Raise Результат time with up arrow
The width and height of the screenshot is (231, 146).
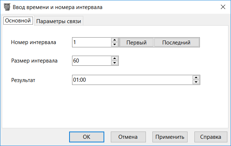[196, 77]
